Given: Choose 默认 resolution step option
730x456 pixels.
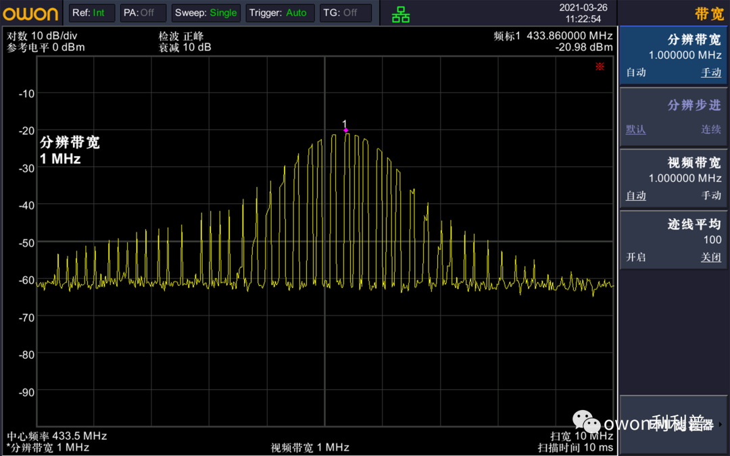Looking at the screenshot, I should pos(636,129).
